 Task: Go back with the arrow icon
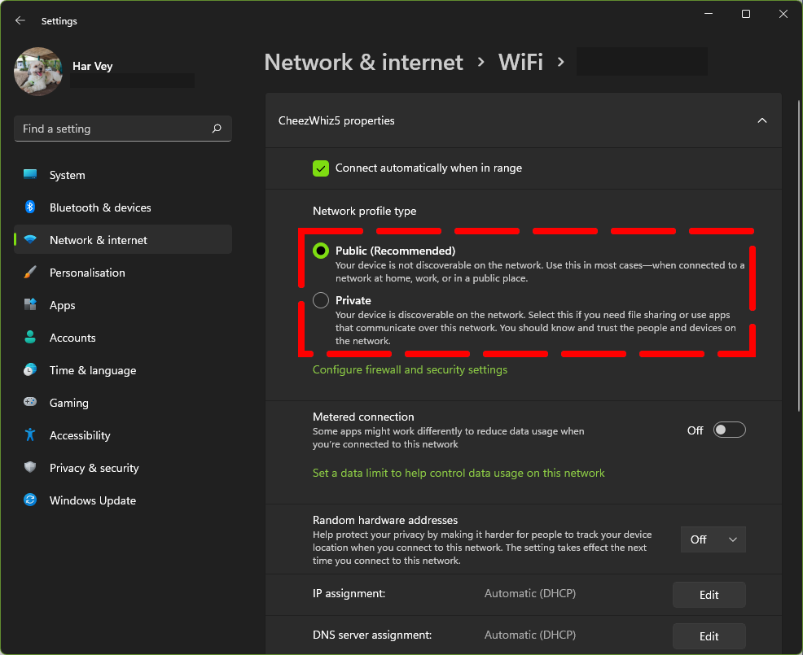[x=20, y=20]
